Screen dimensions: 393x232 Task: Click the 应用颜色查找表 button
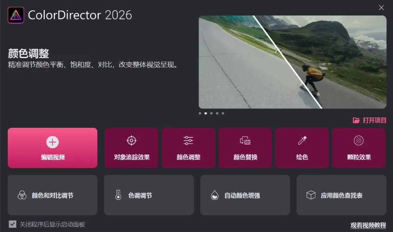point(341,195)
